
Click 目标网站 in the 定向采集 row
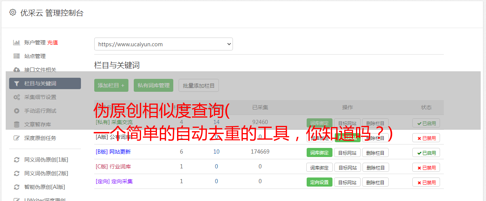(348, 182)
